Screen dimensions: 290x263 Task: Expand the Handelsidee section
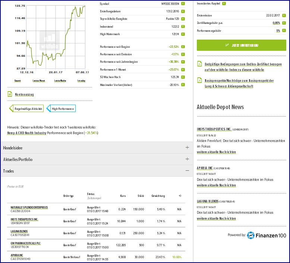point(187,148)
